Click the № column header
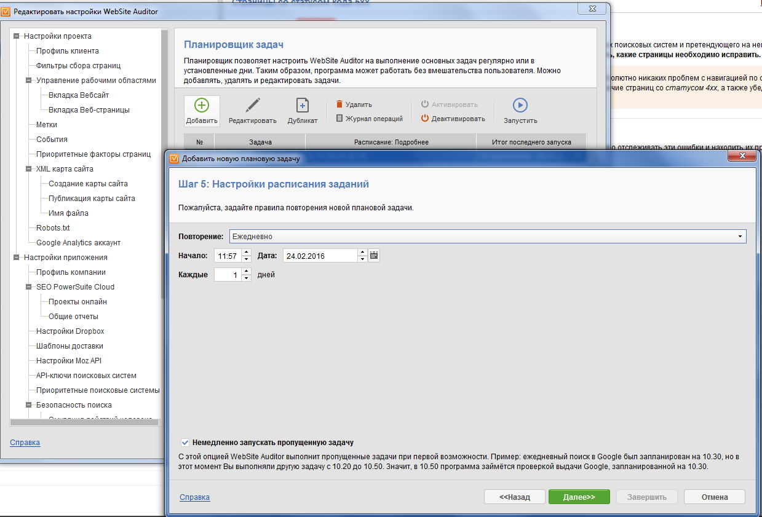Image resolution: width=762 pixels, height=517 pixels. [200, 142]
